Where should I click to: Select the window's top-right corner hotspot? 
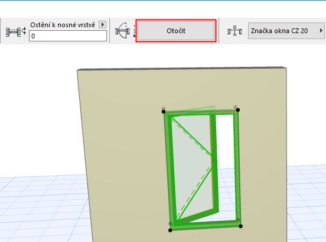(x=238, y=109)
